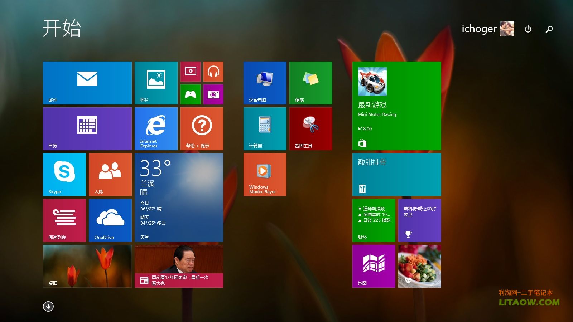The width and height of the screenshot is (573, 322).
Task: Open the Photos (照片) tile
Action: point(156,83)
